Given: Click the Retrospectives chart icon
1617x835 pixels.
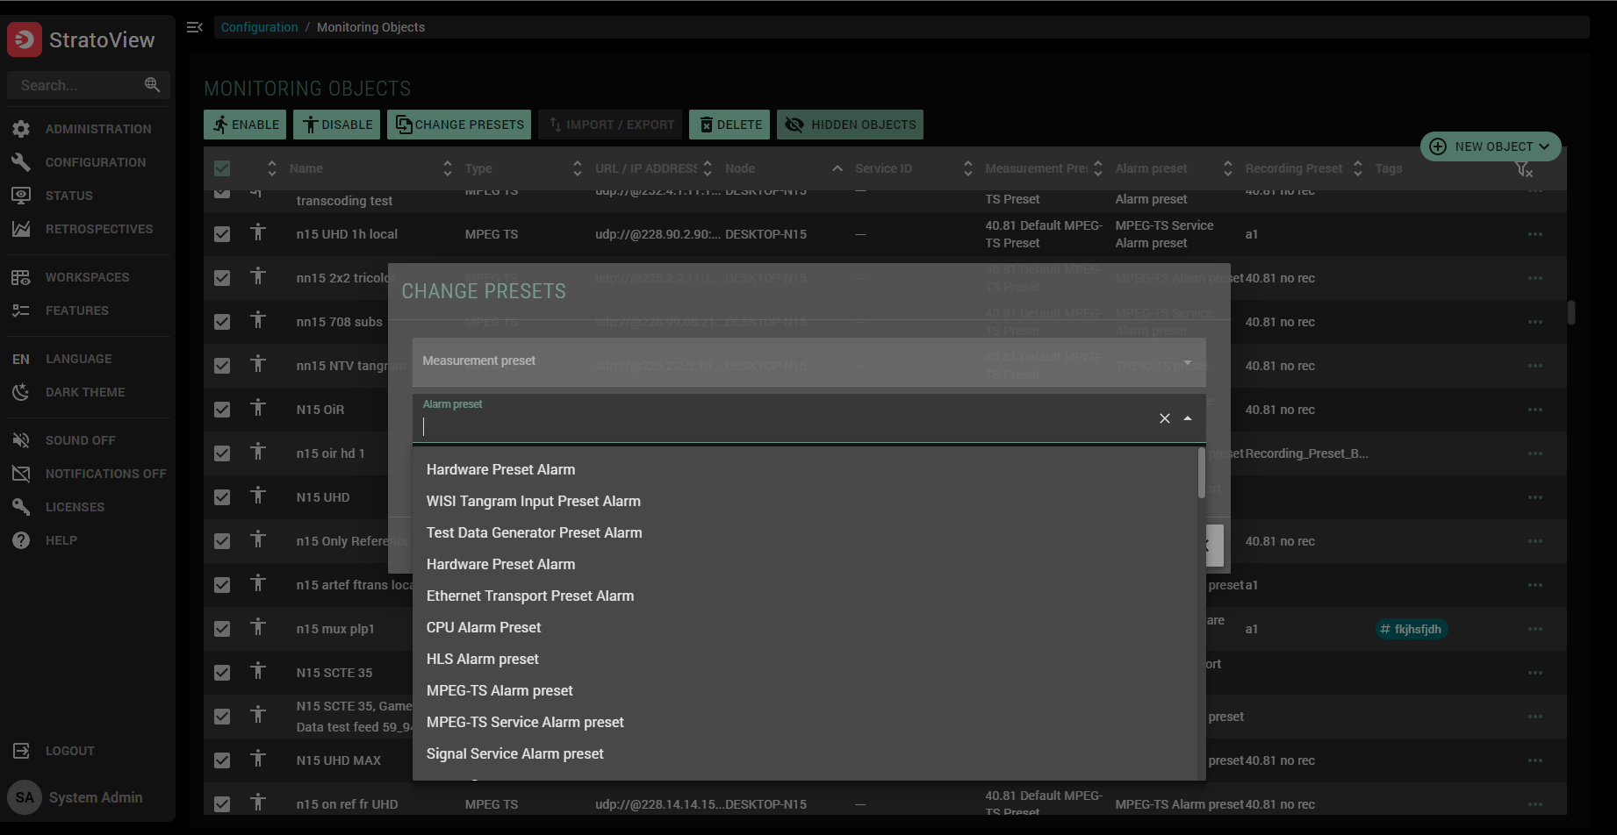Looking at the screenshot, I should click(x=21, y=229).
